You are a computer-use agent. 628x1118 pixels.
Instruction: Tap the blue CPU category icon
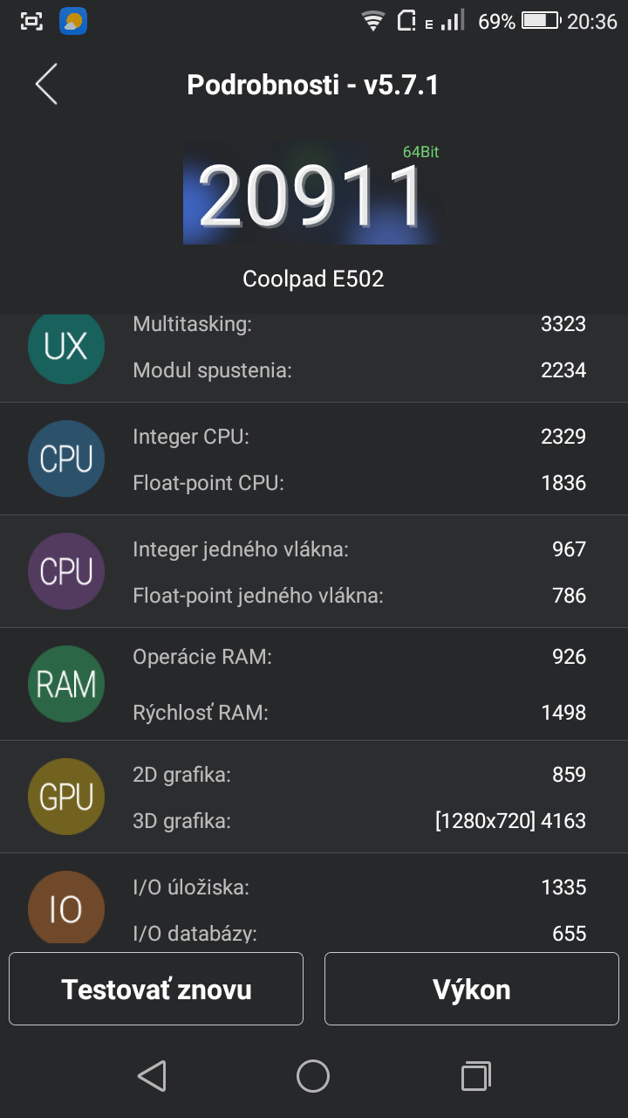(x=66, y=459)
